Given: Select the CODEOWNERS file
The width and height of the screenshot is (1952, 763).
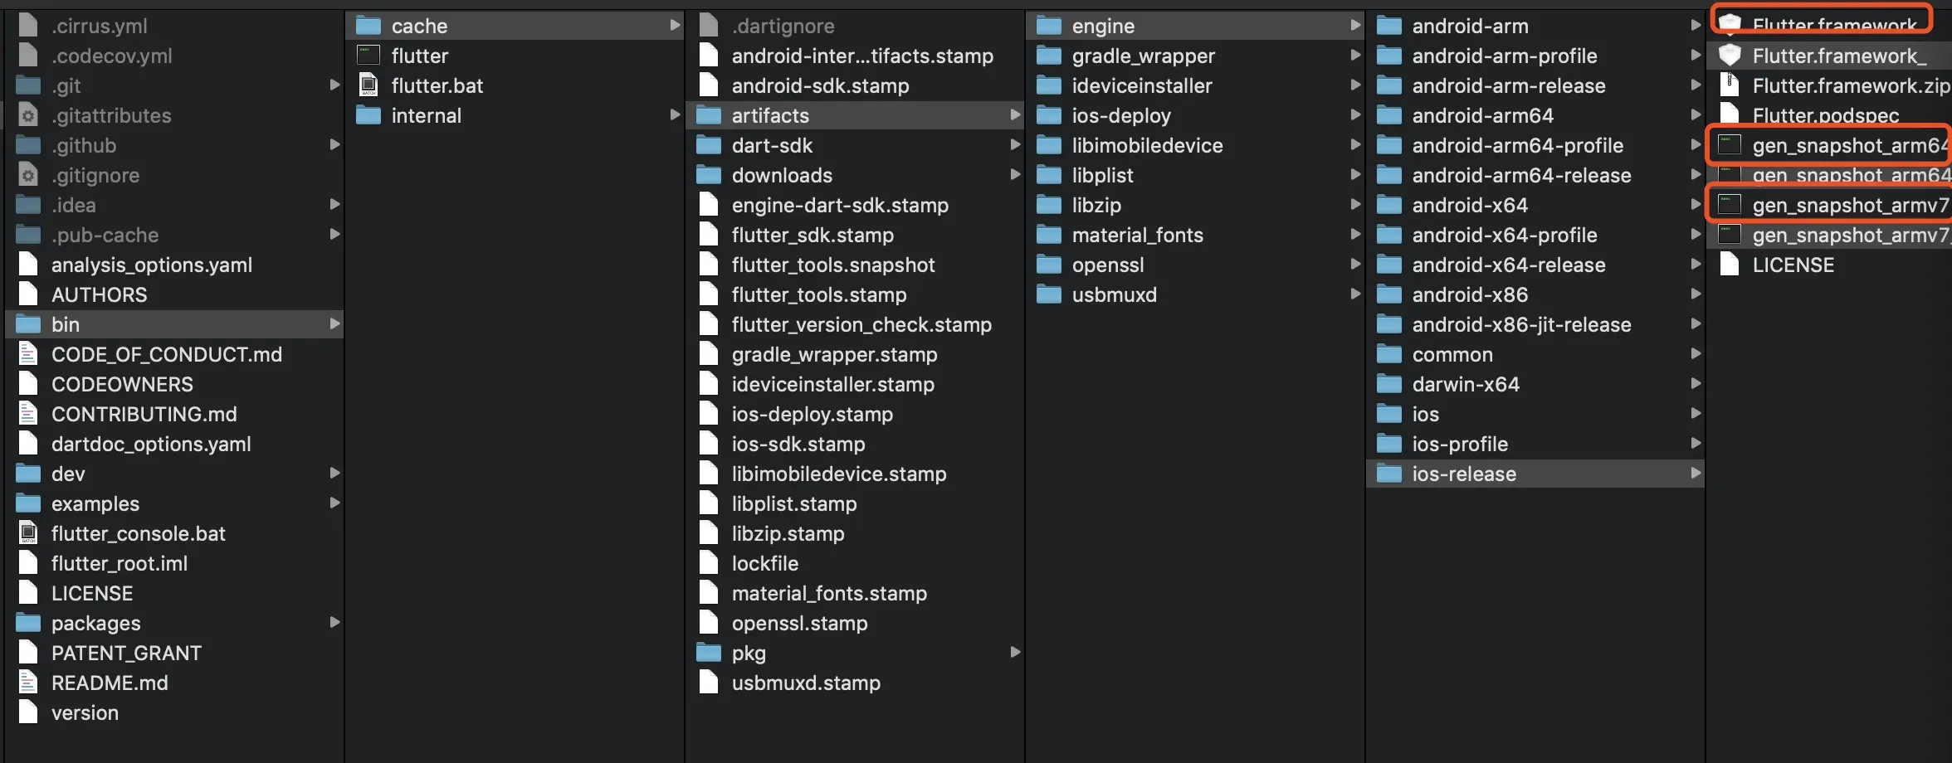Looking at the screenshot, I should 174,384.
